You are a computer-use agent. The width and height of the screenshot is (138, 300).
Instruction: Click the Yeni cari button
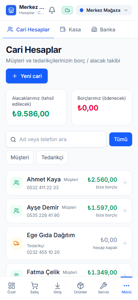coord(27,76)
